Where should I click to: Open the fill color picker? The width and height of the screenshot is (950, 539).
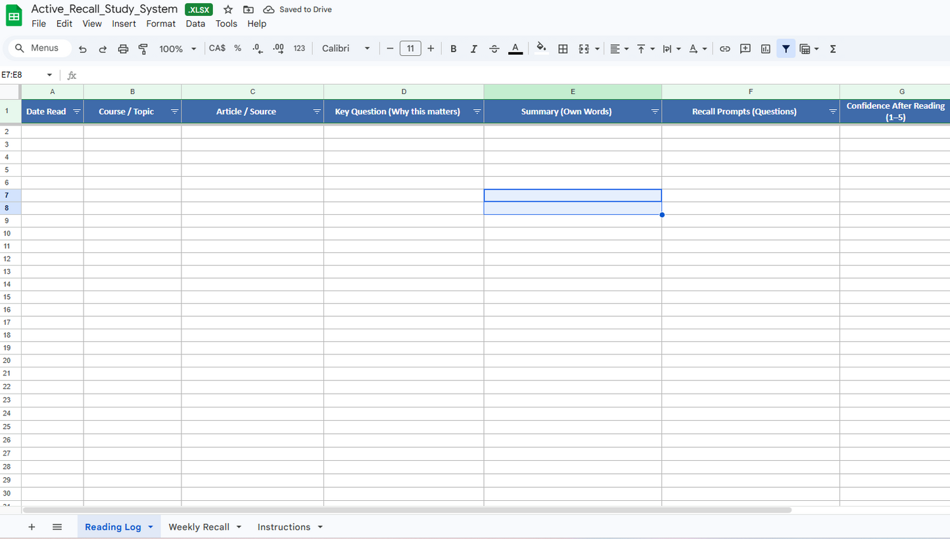[x=541, y=48]
